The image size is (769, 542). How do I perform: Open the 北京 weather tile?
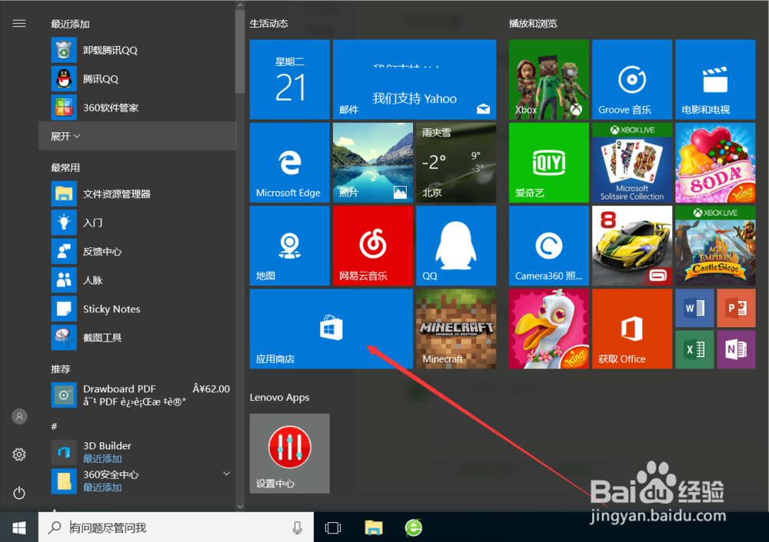[456, 163]
